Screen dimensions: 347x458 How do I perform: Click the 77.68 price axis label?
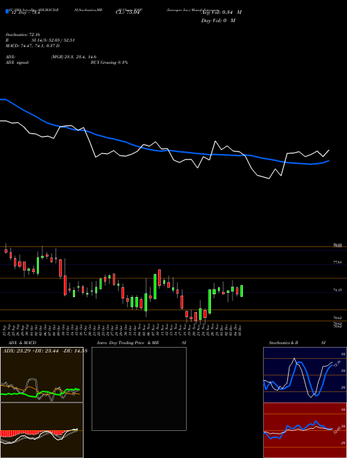[338, 262]
